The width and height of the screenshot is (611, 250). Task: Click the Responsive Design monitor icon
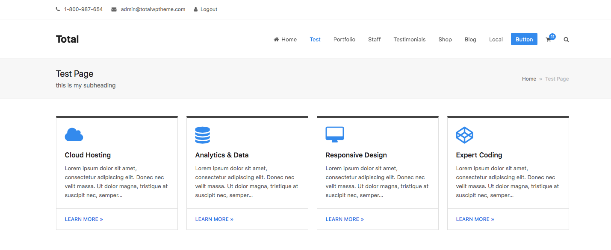335,134
